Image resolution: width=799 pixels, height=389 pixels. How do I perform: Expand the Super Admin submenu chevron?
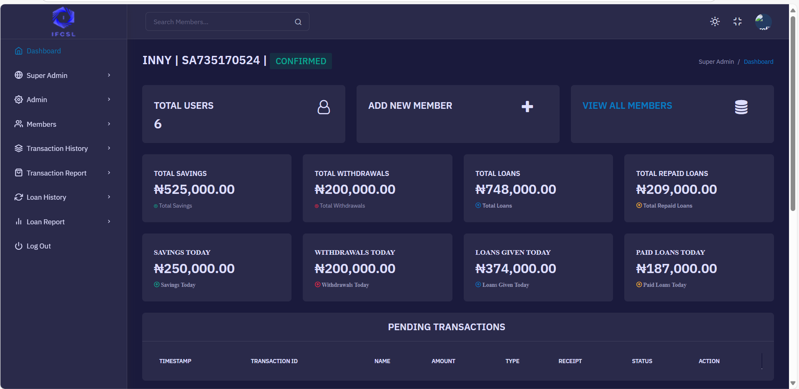(x=109, y=75)
